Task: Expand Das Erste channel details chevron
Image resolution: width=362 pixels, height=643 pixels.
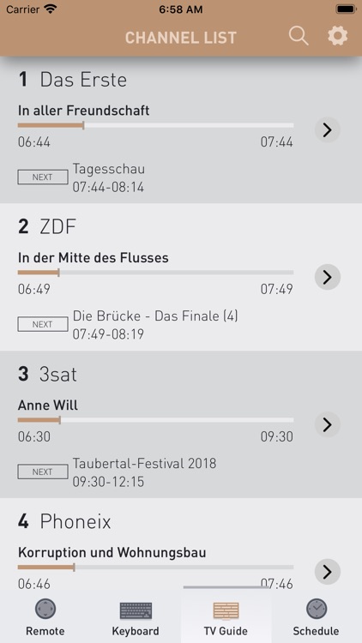Action: 327,130
